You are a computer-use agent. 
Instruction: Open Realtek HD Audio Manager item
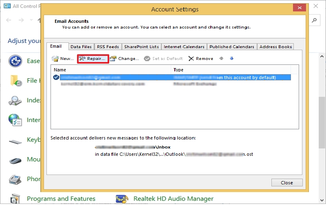point(173,199)
